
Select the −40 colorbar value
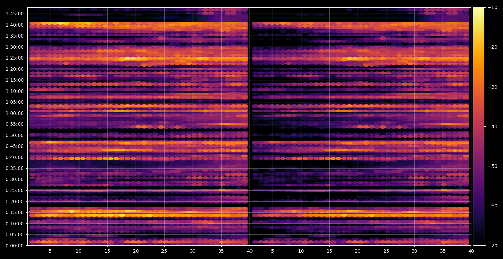click(492, 127)
